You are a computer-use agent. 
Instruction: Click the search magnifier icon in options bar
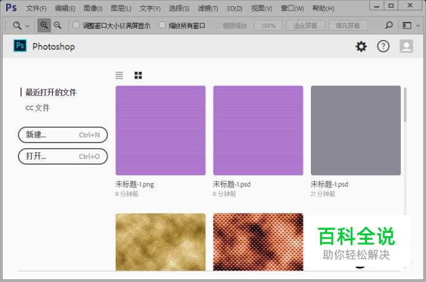pos(389,25)
